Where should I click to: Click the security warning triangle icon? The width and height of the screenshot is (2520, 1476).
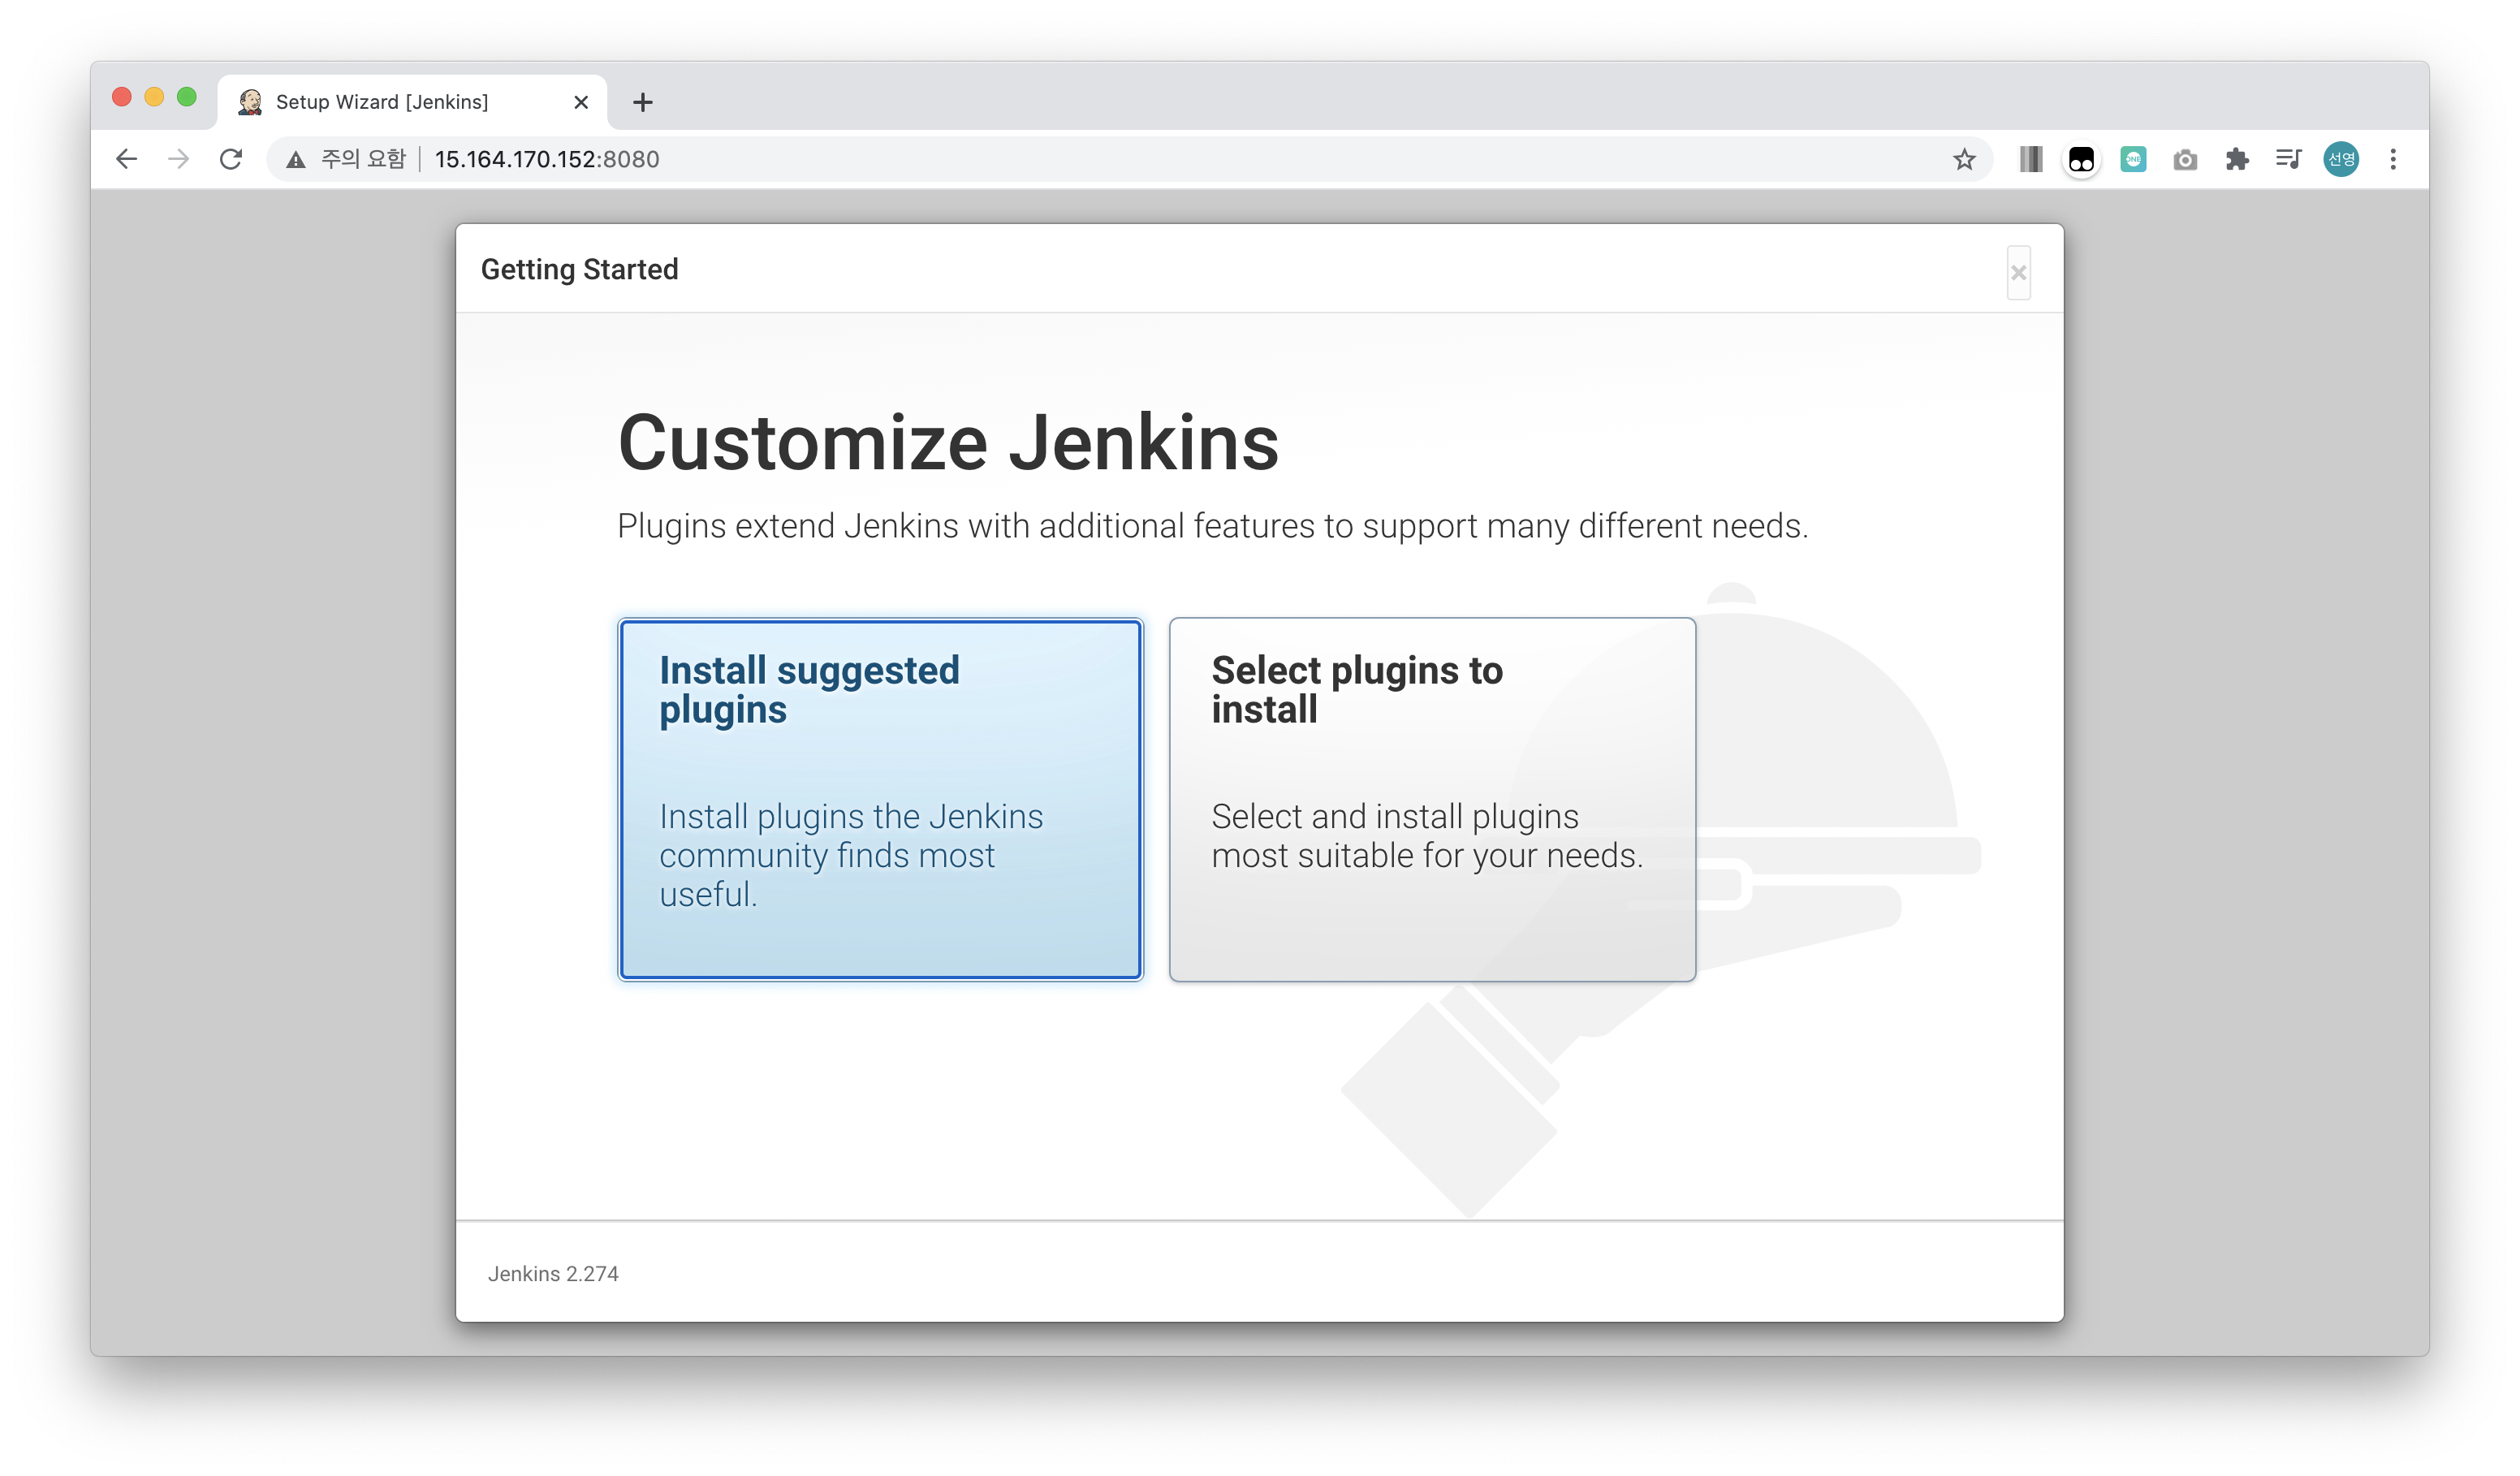(295, 159)
